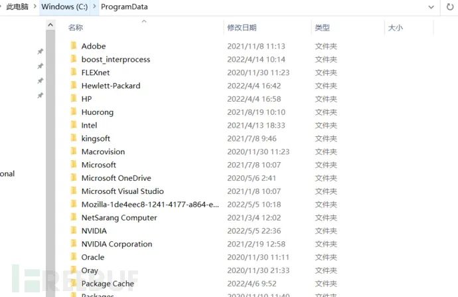Navigate to Windows (C:) breadcrumb
This screenshot has width=458, height=297.
(x=64, y=7)
